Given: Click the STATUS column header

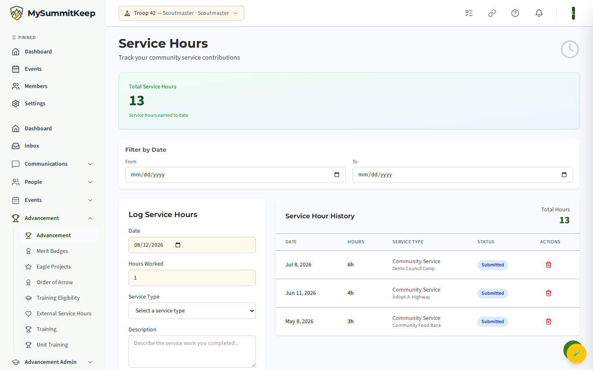Looking at the screenshot, I should (486, 242).
